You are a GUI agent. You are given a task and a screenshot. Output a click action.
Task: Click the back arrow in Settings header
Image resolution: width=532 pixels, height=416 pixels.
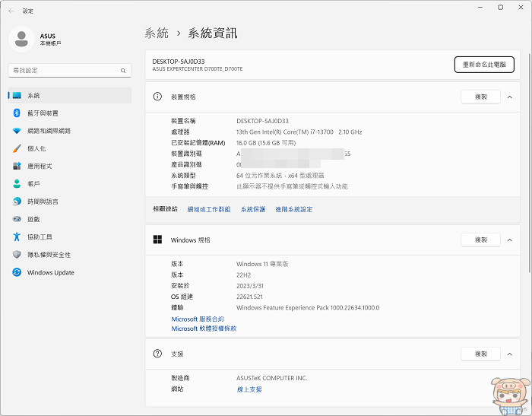(11, 11)
